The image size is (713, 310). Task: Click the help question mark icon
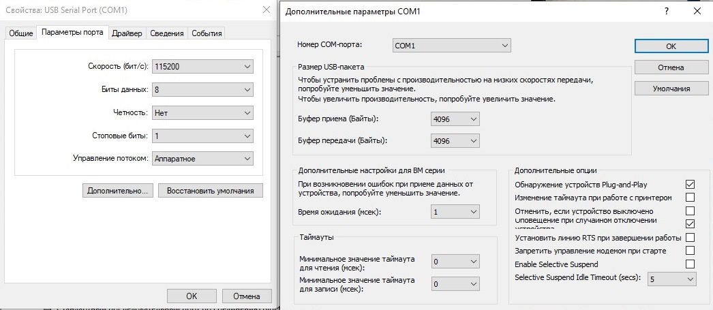666,12
